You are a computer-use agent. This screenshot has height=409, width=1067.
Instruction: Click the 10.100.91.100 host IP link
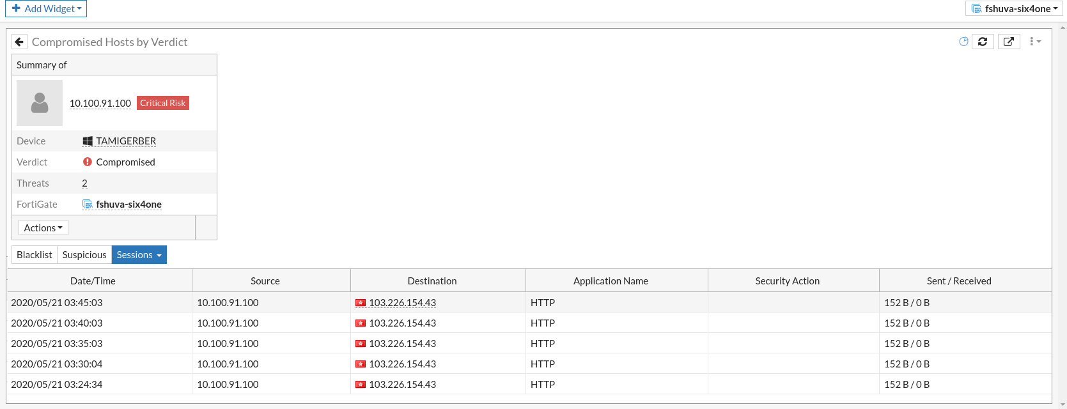[x=100, y=104]
